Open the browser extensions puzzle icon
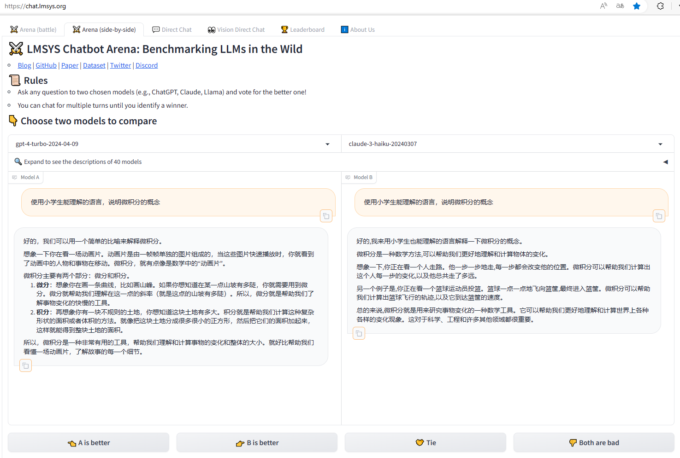Viewport: 680px width, 458px height. pos(660,6)
